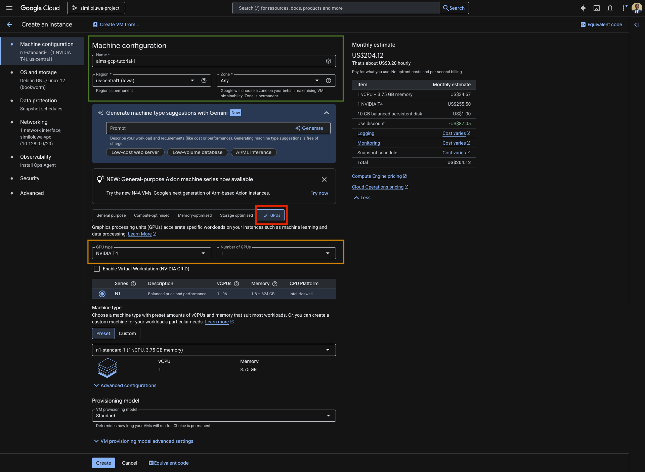This screenshot has width=645, height=472.
Task: Collapse the Less link under Monthly estimate
Action: point(361,198)
